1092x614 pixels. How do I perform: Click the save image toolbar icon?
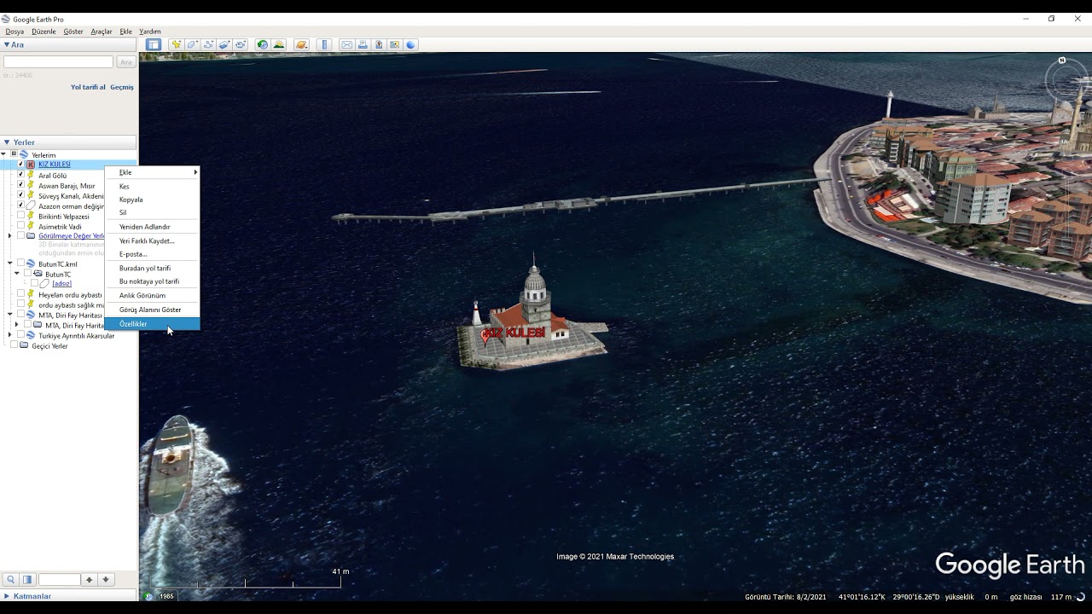pos(394,44)
